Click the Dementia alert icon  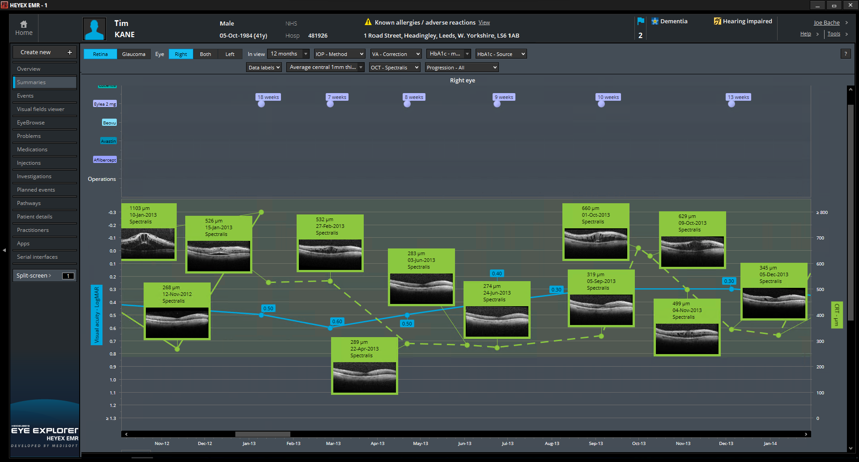pyautogui.click(x=655, y=21)
